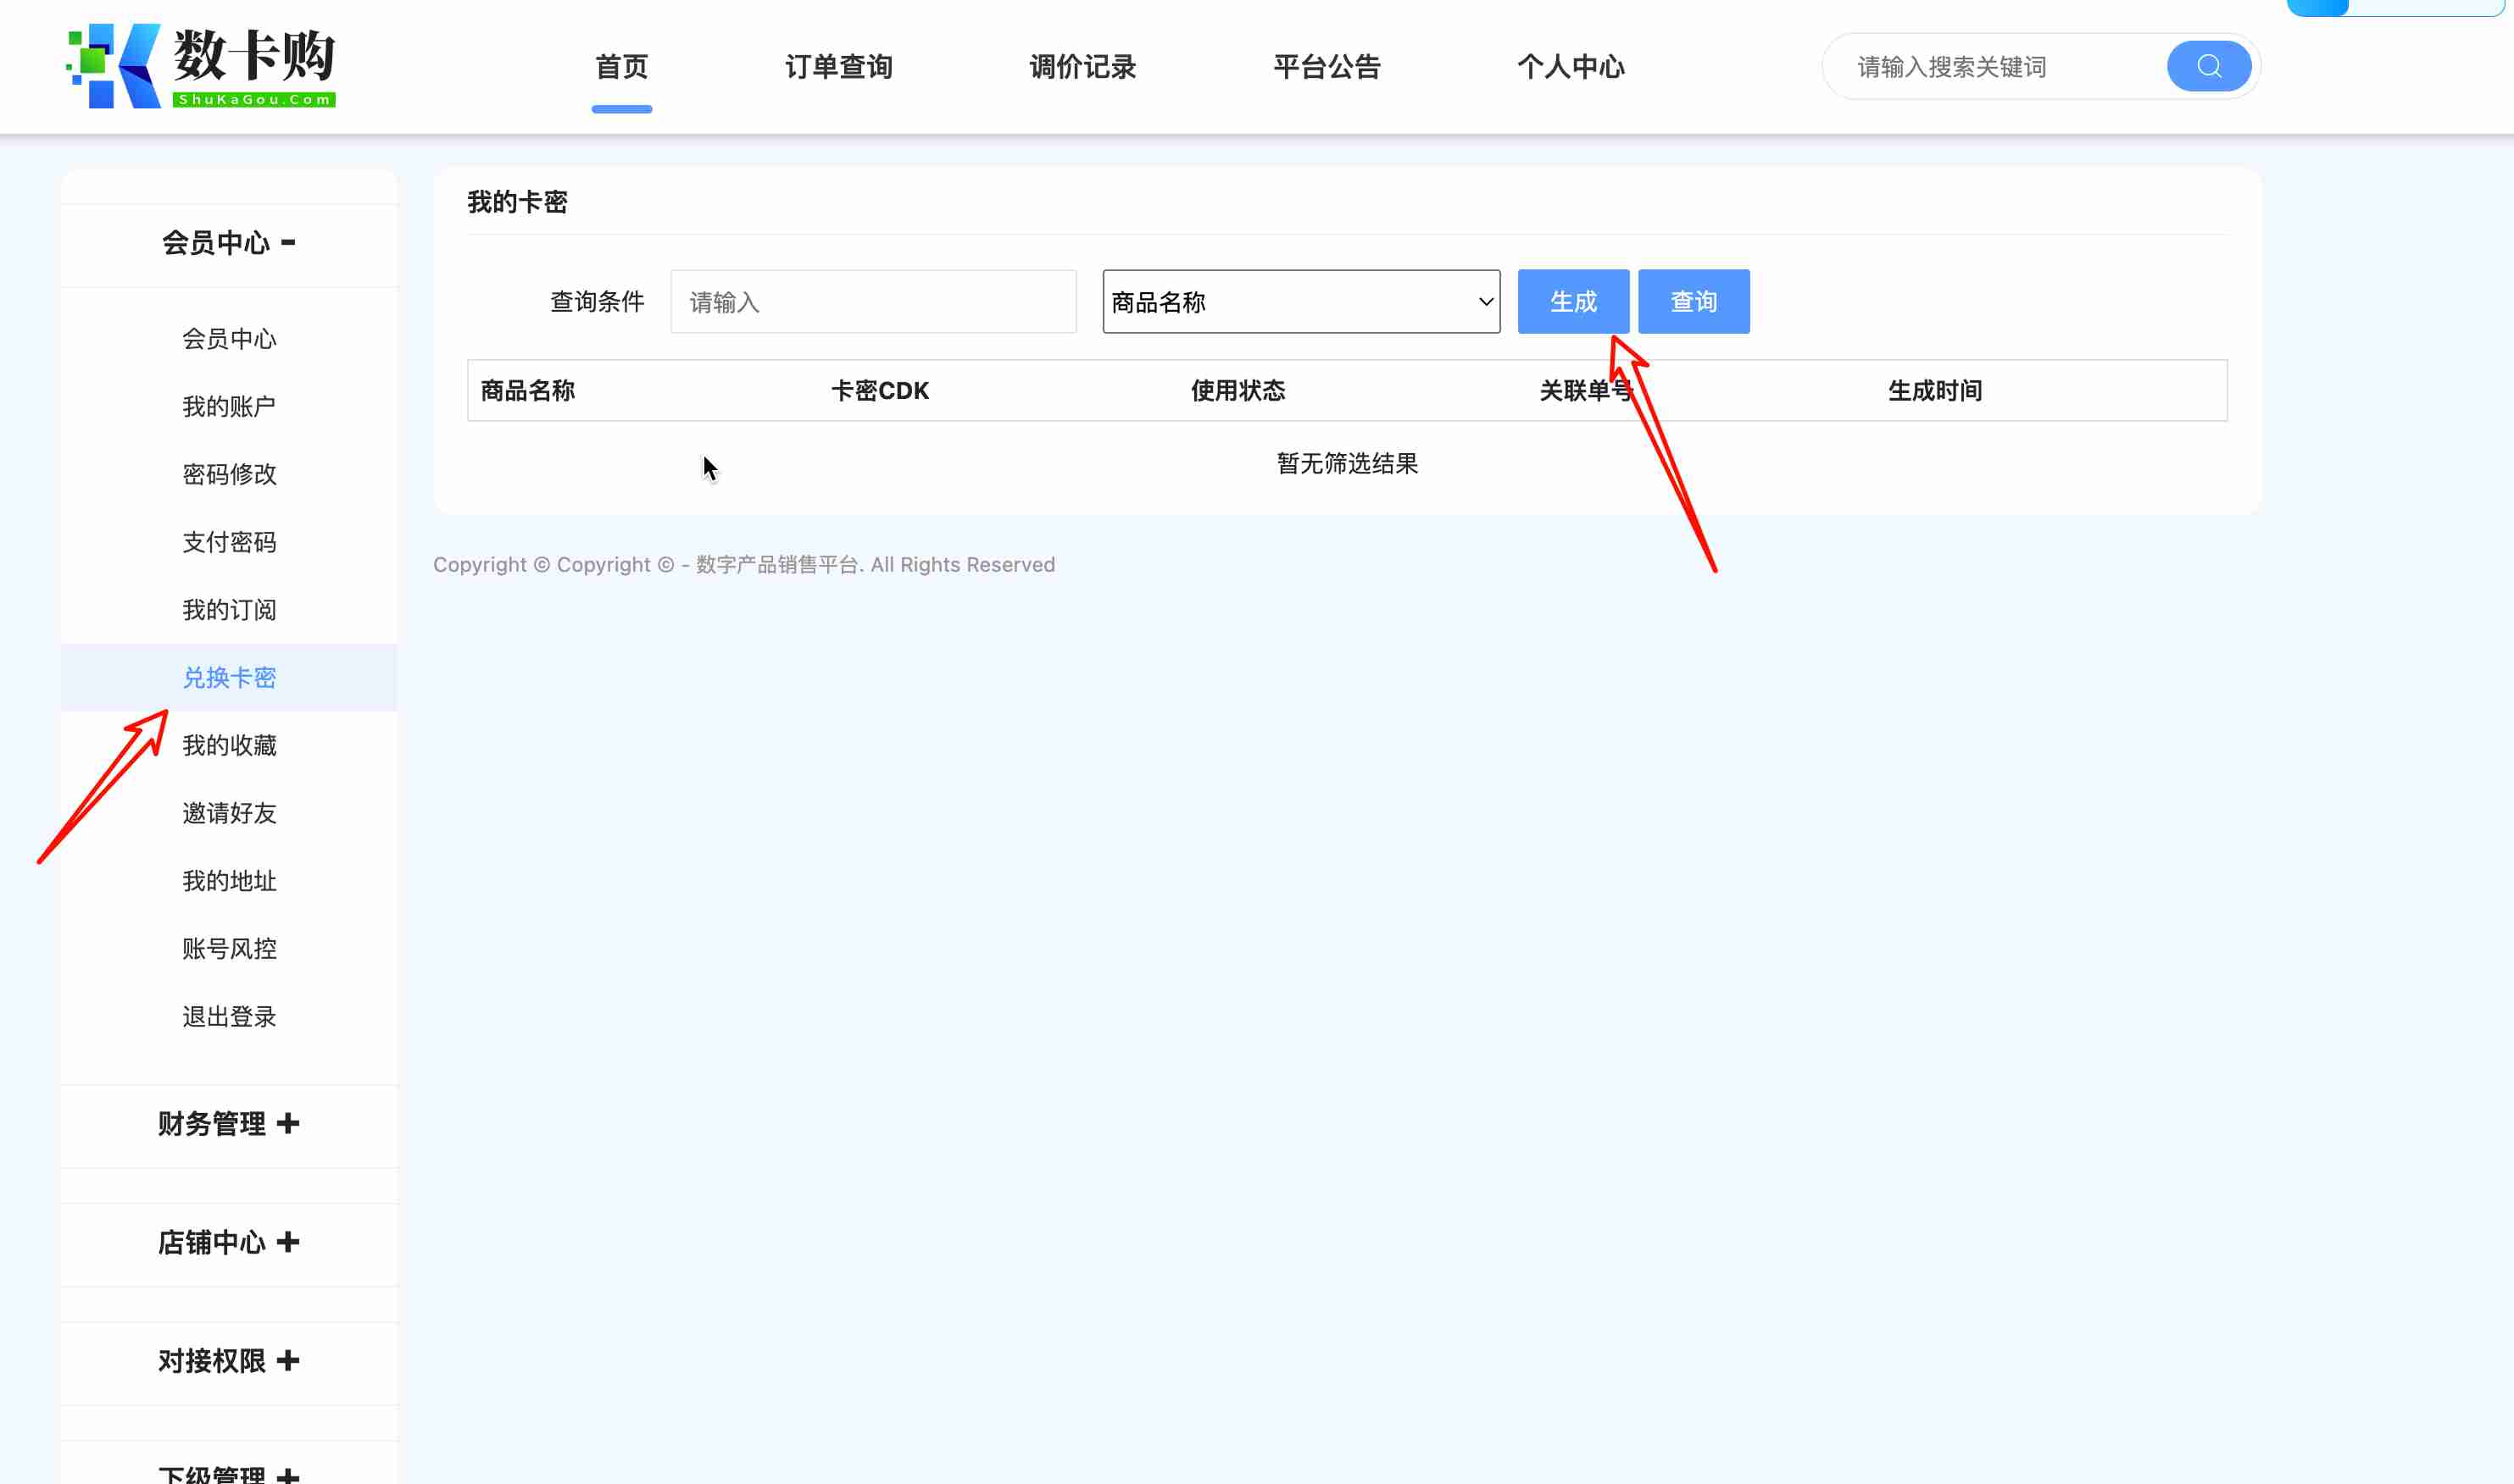Click the 生成 button
2514x1484 pixels.
(x=1572, y=301)
